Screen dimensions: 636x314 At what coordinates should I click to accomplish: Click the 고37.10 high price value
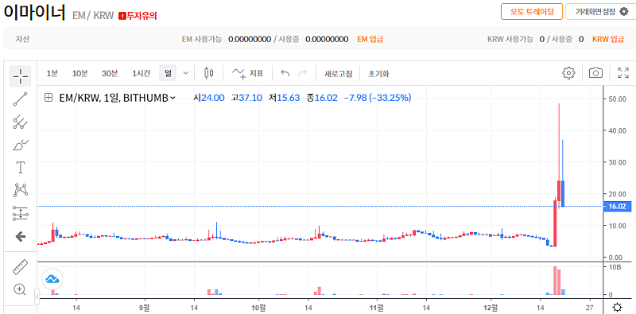pyautogui.click(x=246, y=98)
